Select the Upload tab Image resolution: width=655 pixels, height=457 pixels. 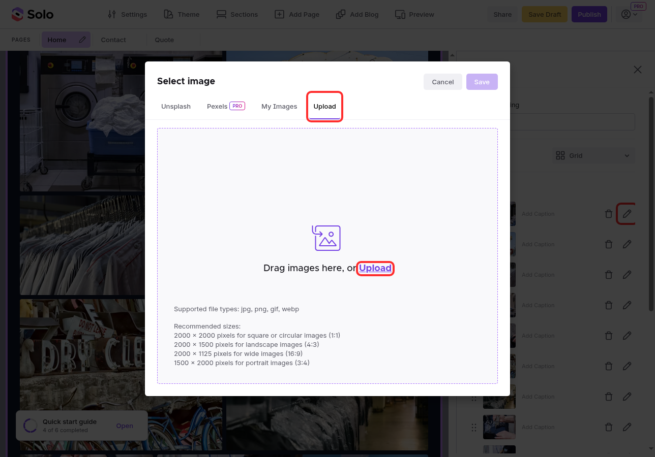(325, 106)
